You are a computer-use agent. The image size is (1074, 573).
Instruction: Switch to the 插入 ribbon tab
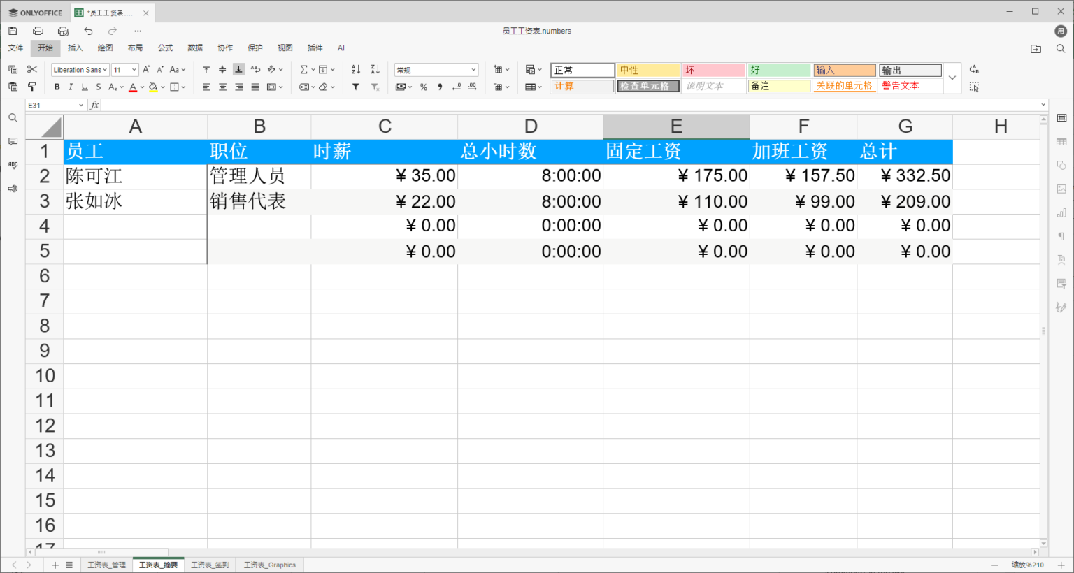pos(74,48)
